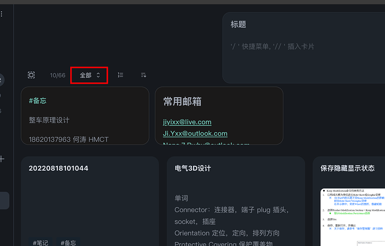Open the 全部 filter dropdown

pos(89,75)
